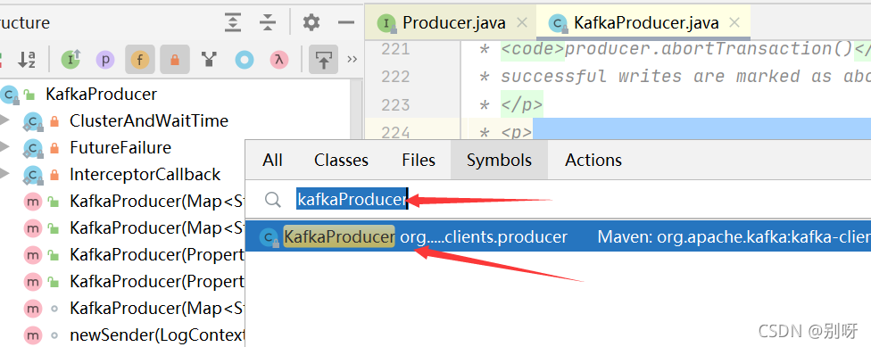Click gutter line number 222
Image resolution: width=871 pixels, height=347 pixels.
click(x=395, y=76)
